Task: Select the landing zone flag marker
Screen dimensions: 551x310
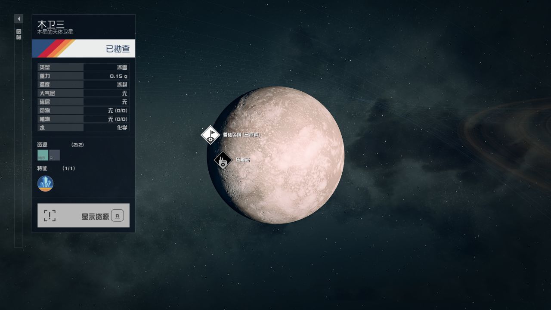Action: click(210, 135)
